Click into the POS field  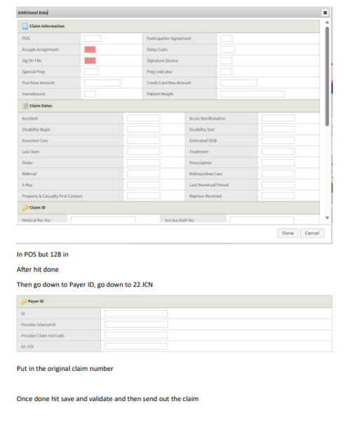pyautogui.click(x=93, y=39)
